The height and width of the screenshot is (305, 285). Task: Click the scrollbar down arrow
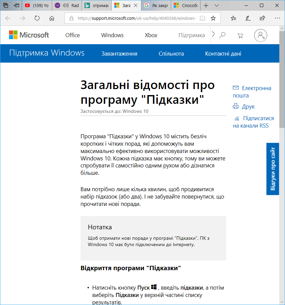click(282, 302)
